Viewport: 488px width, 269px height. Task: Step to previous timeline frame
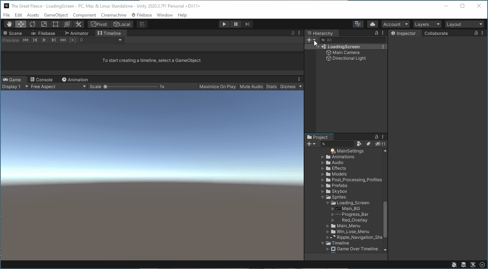pyautogui.click(x=35, y=40)
